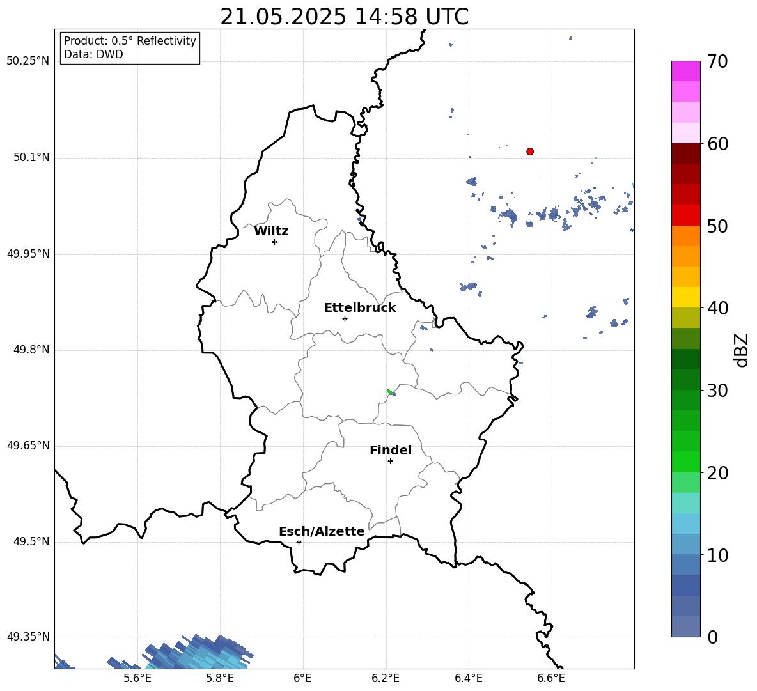Click the Esch/Alzette location cross marker
The width and height of the screenshot is (757, 691).
click(x=299, y=542)
